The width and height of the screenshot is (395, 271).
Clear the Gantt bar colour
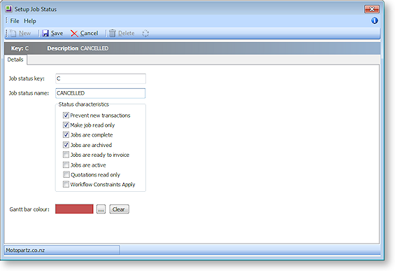(119, 209)
